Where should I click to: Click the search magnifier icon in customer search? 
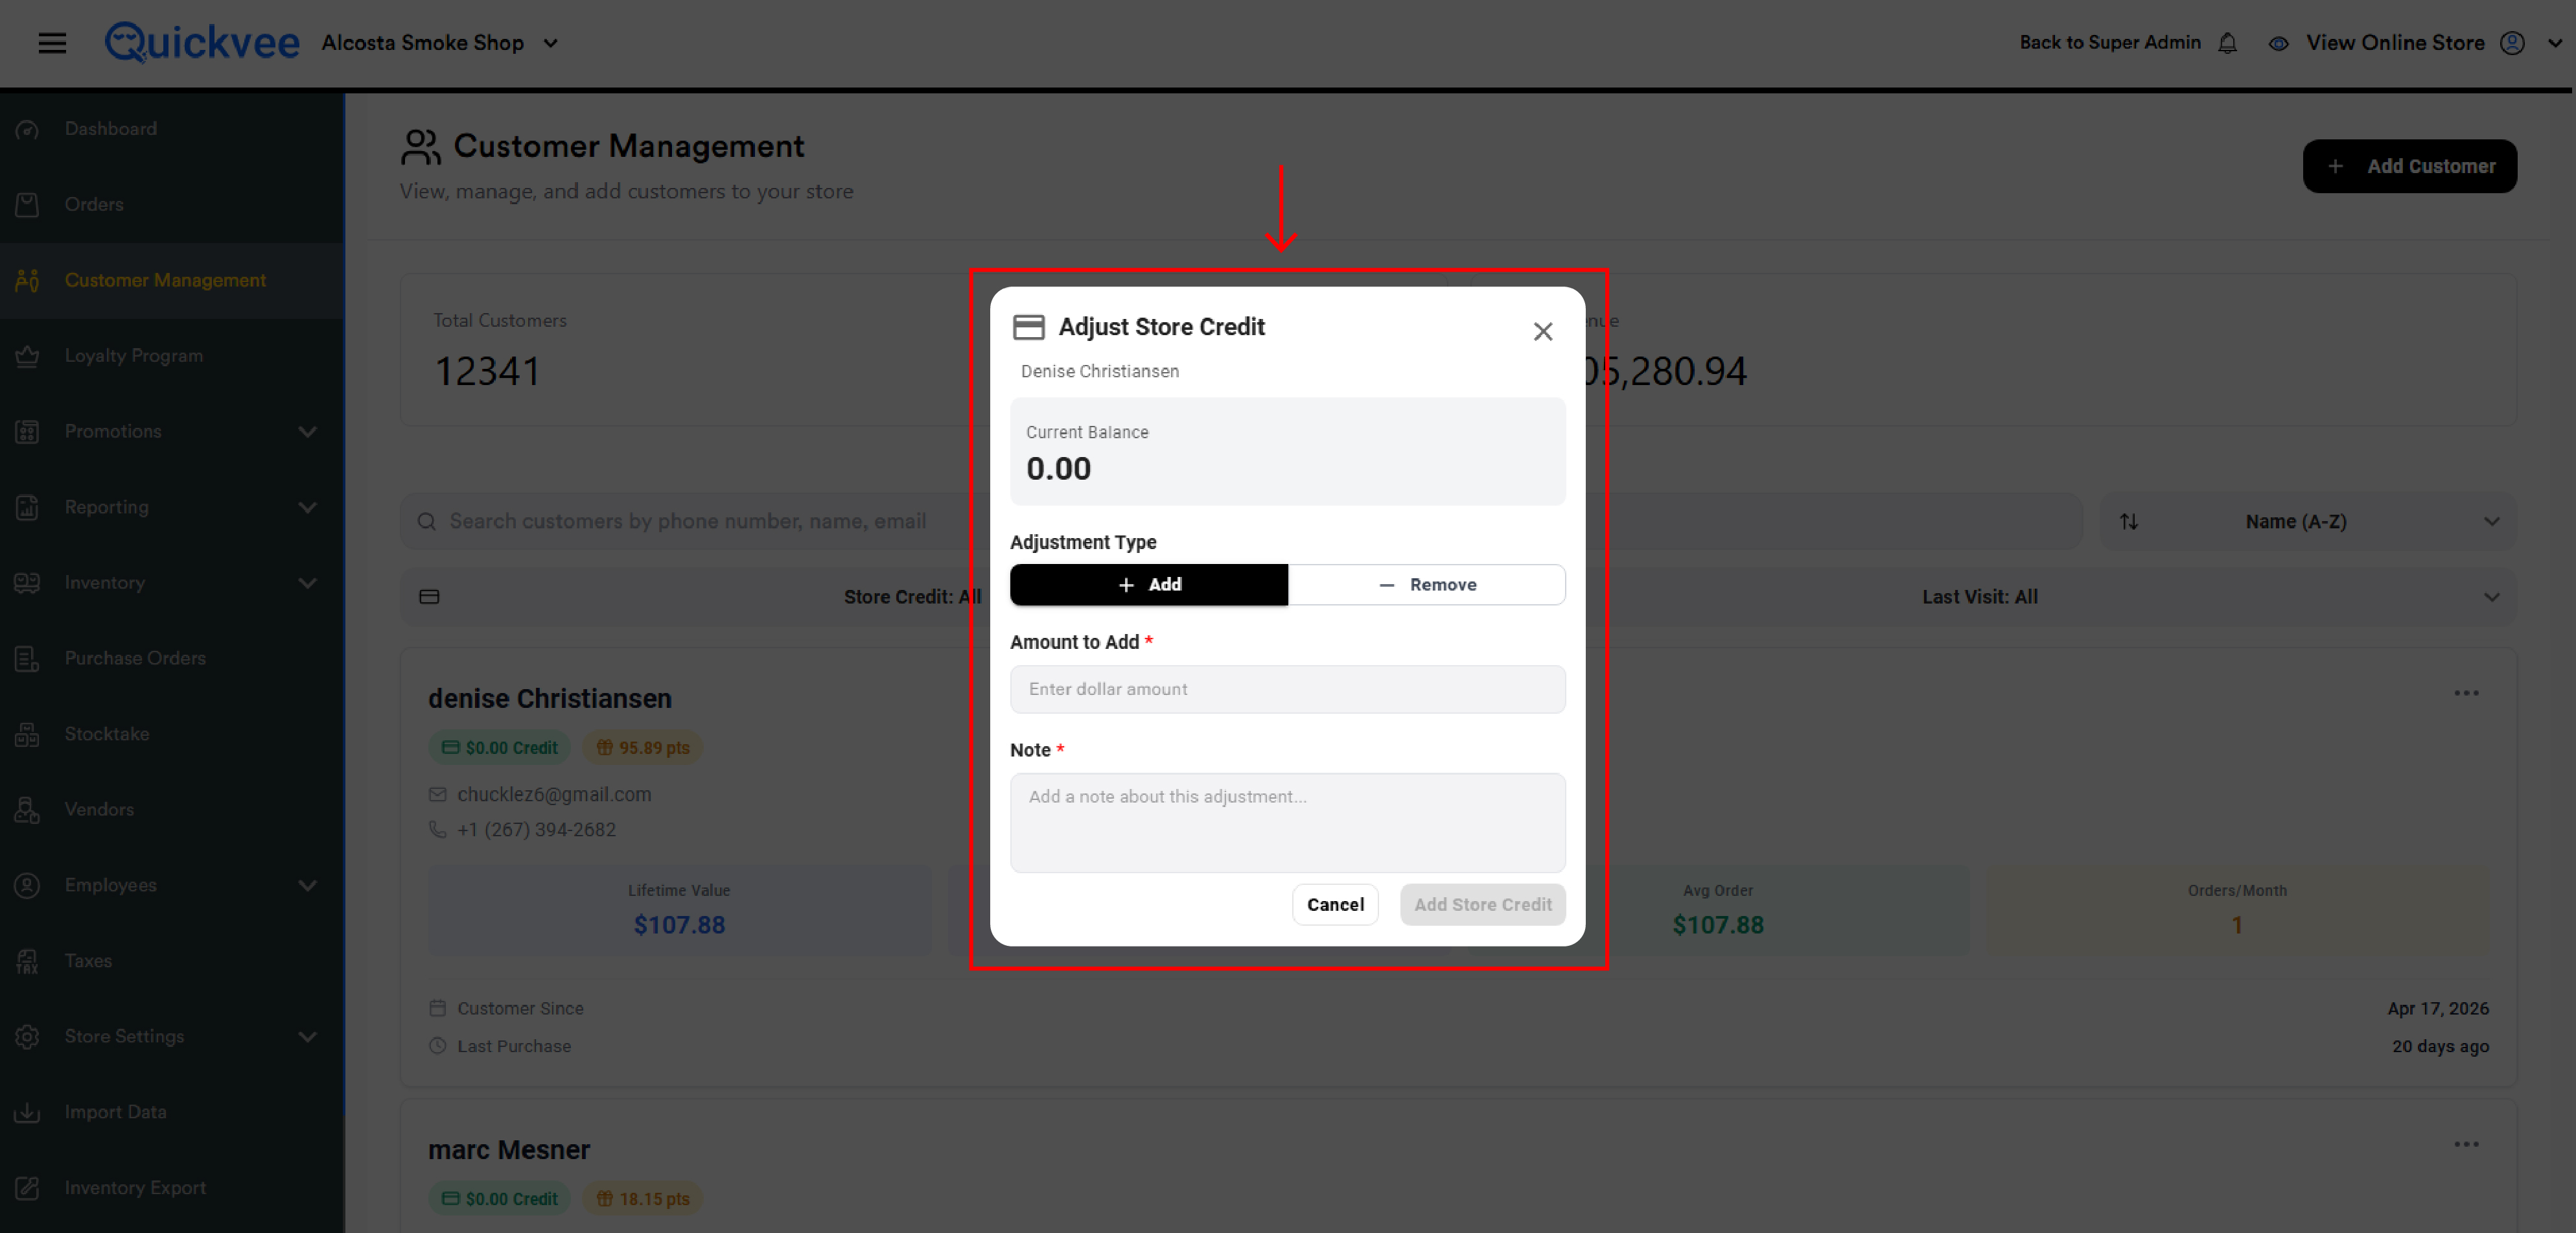426,521
